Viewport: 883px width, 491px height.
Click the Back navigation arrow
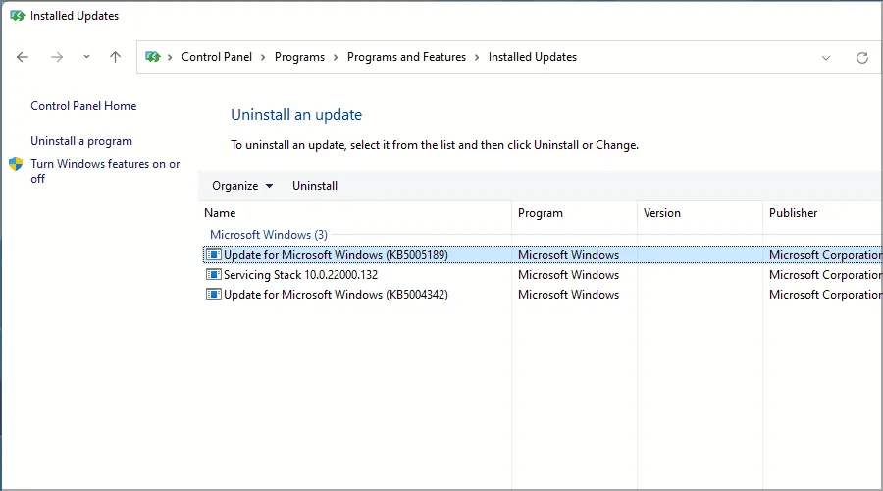pos(23,57)
